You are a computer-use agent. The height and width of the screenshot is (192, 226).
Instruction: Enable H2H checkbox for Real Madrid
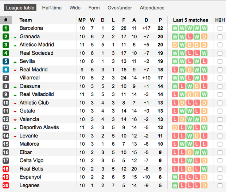(220, 70)
